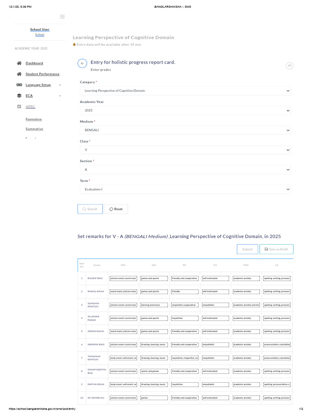312x416 pixels.
Task: Click the Language Setup sidebar icon
Action: (19, 85)
